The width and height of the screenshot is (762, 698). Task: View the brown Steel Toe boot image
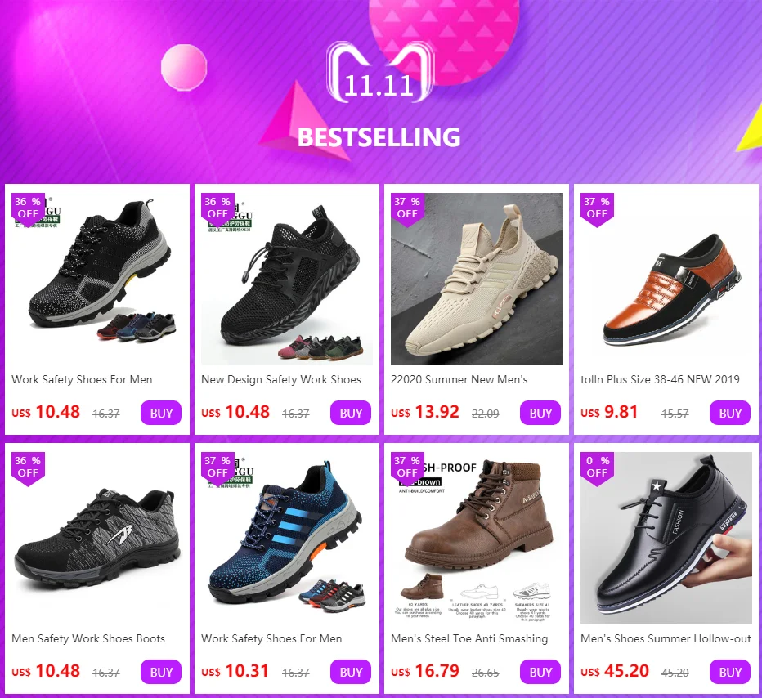tap(476, 538)
